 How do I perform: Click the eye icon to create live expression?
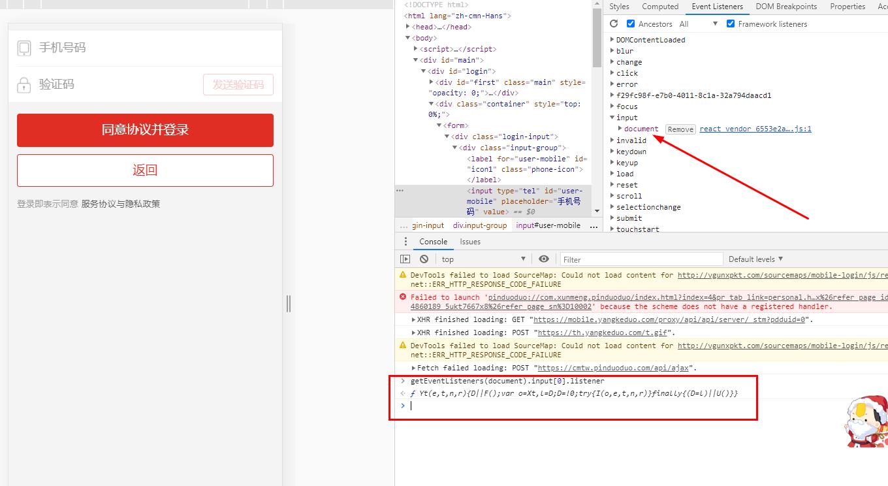pos(544,259)
